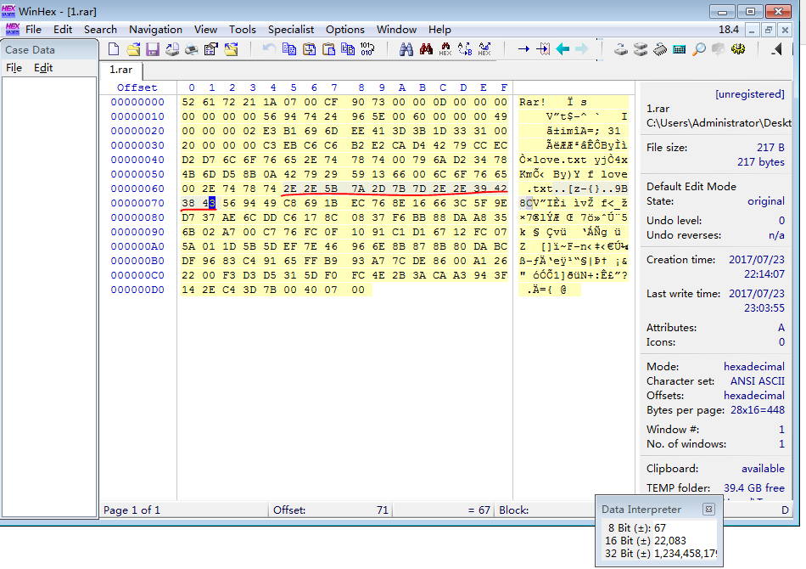
Task: Open the Options menu
Action: 345,30
